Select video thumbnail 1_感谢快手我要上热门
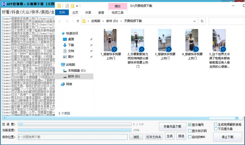Viewport: 245px width, 145px height. 110,40
